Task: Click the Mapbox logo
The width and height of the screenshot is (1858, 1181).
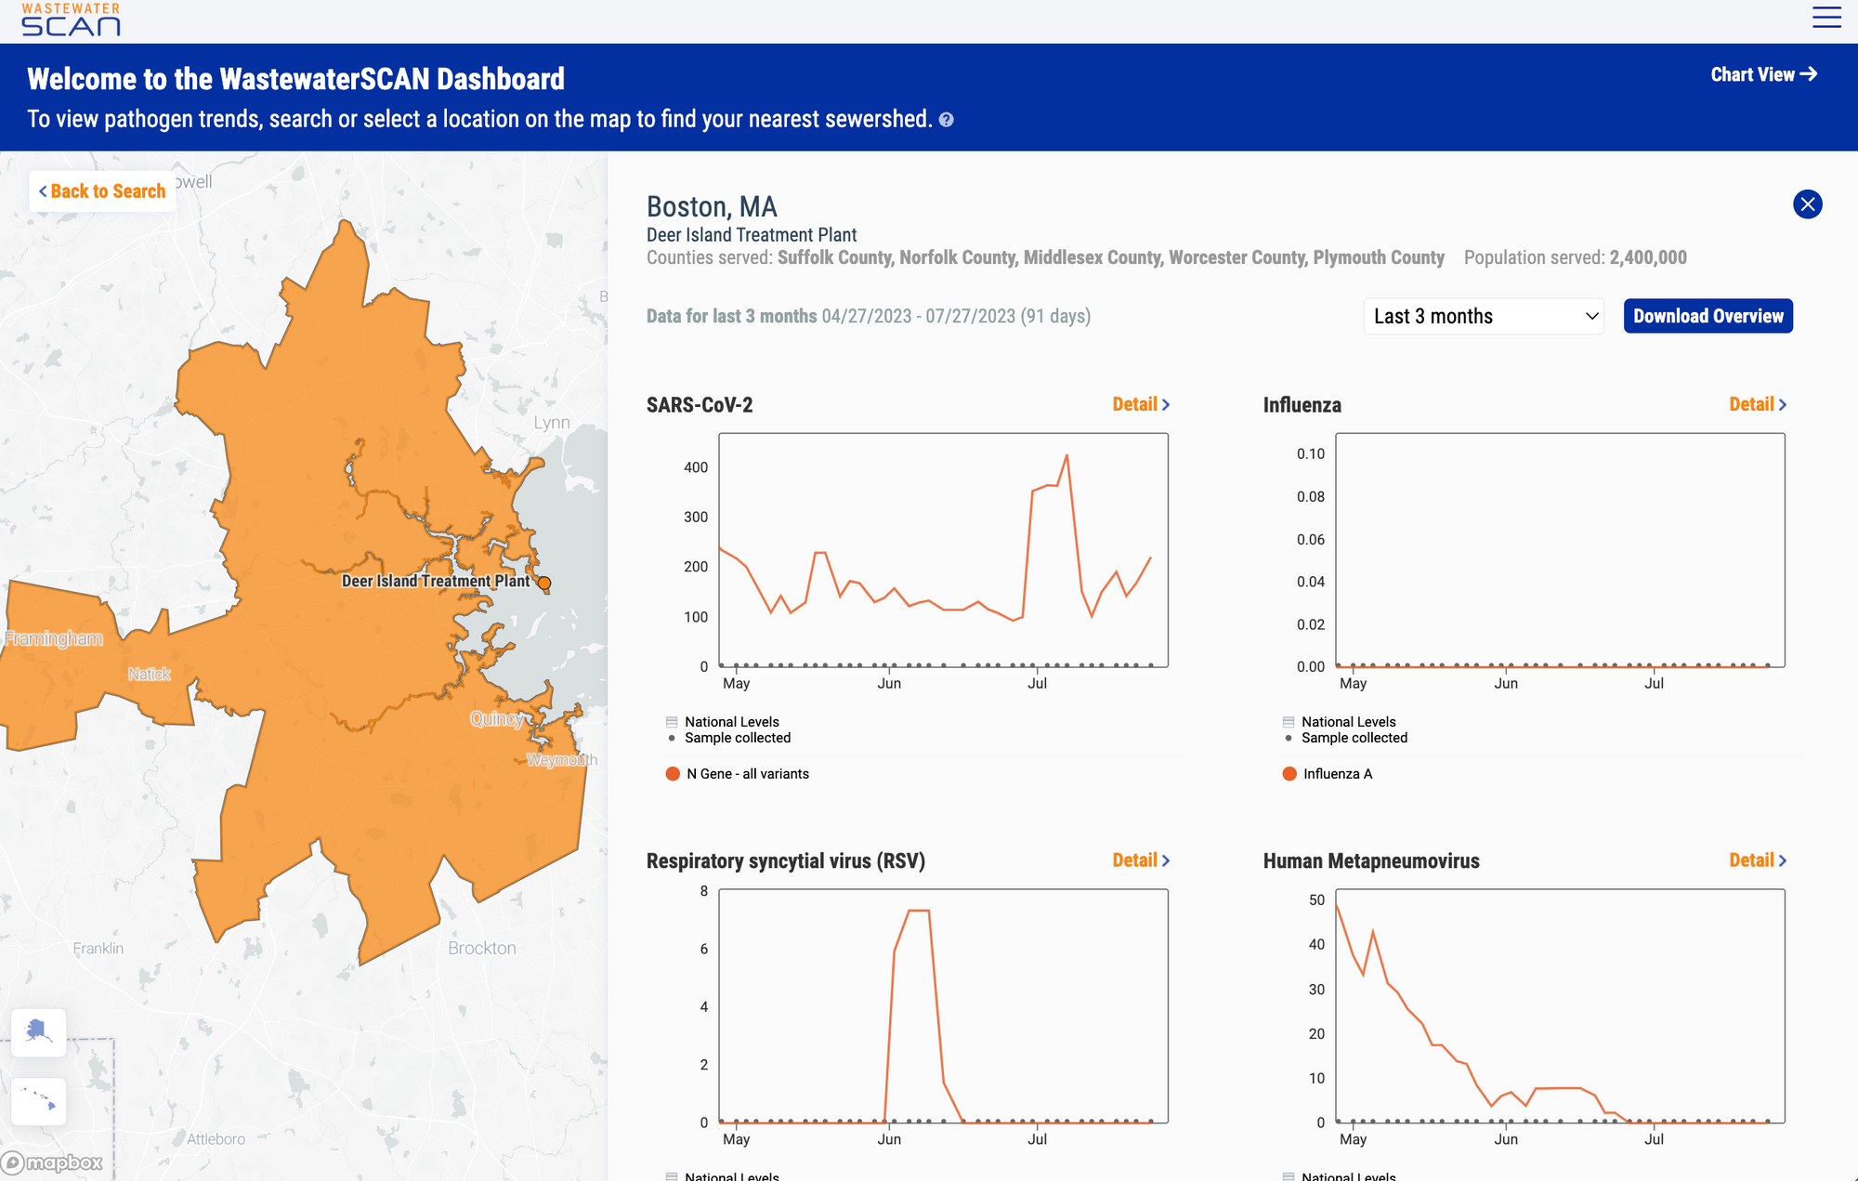Action: tap(53, 1162)
